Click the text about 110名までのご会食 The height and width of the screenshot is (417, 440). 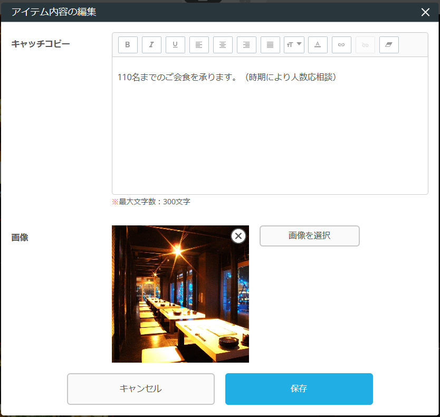(x=227, y=77)
